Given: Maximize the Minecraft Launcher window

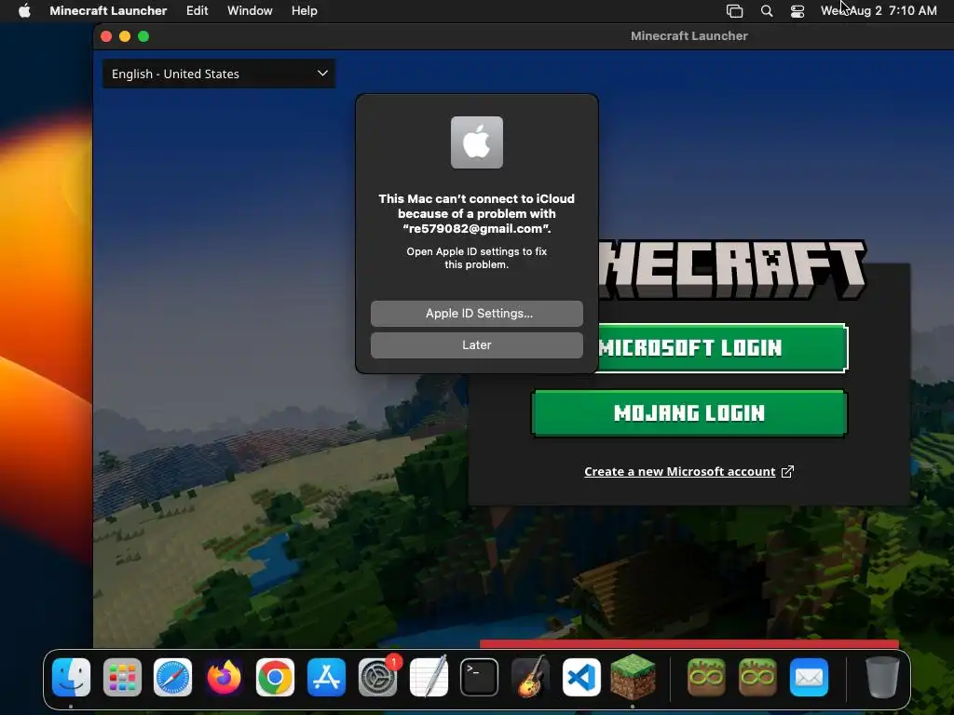Looking at the screenshot, I should (143, 36).
